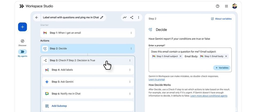257x112 pixels.
Task: Open the Learn to prompt link
Action: point(157,79)
